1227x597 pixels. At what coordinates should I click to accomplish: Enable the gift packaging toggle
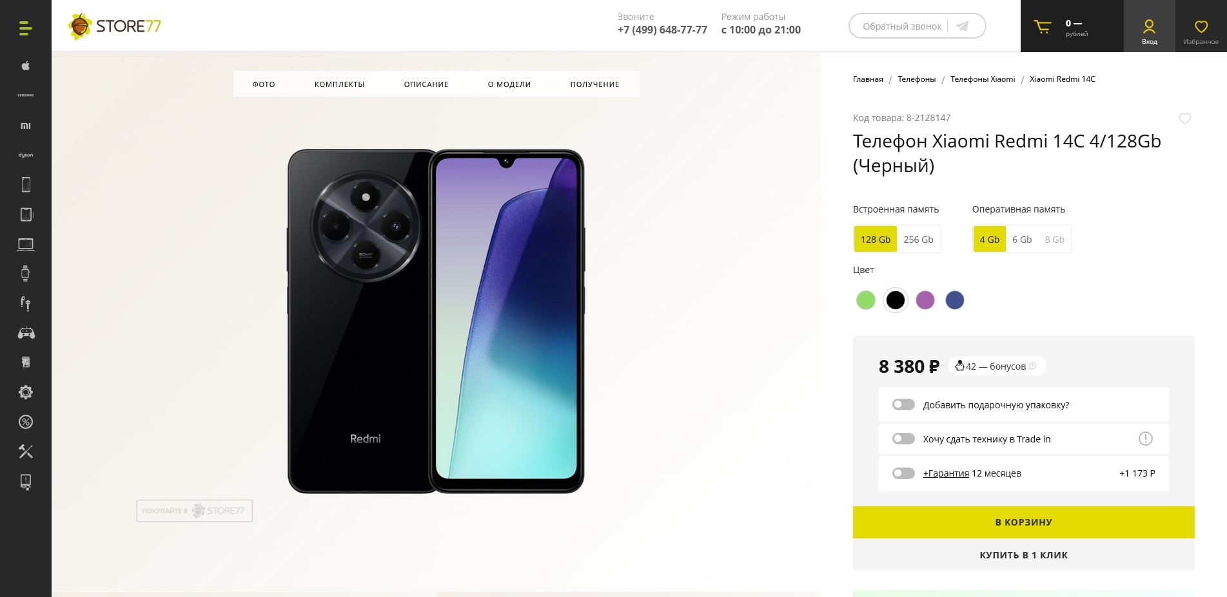[903, 404]
